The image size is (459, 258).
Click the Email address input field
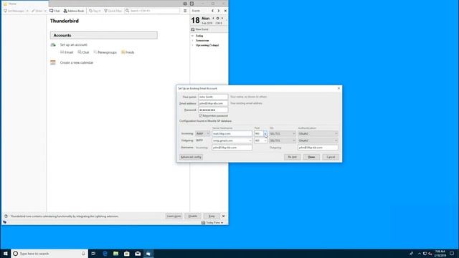(x=213, y=103)
